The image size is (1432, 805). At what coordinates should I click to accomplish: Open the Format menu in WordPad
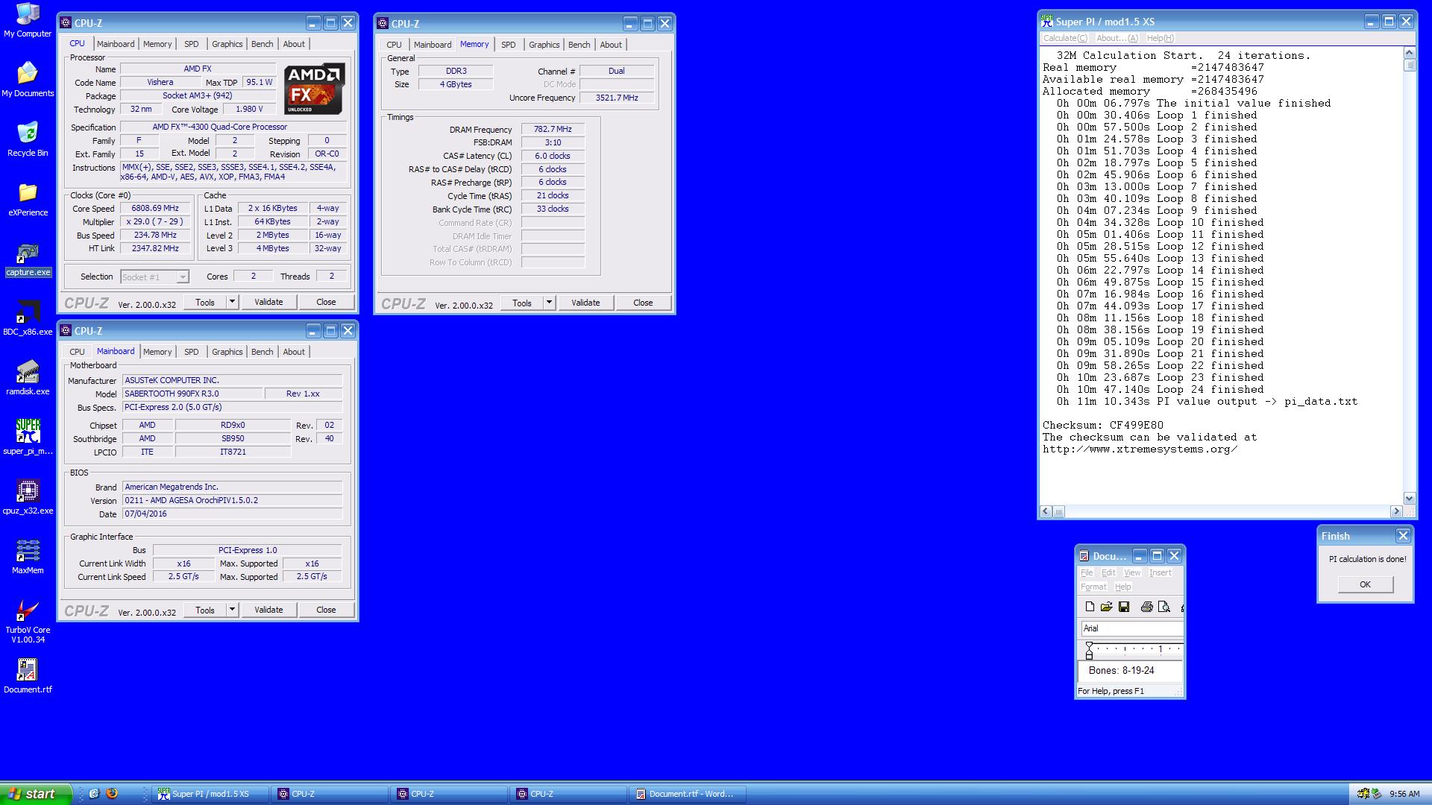click(x=1093, y=587)
